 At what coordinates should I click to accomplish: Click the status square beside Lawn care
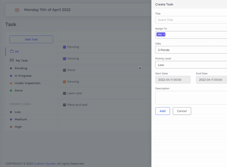pos(64,93)
